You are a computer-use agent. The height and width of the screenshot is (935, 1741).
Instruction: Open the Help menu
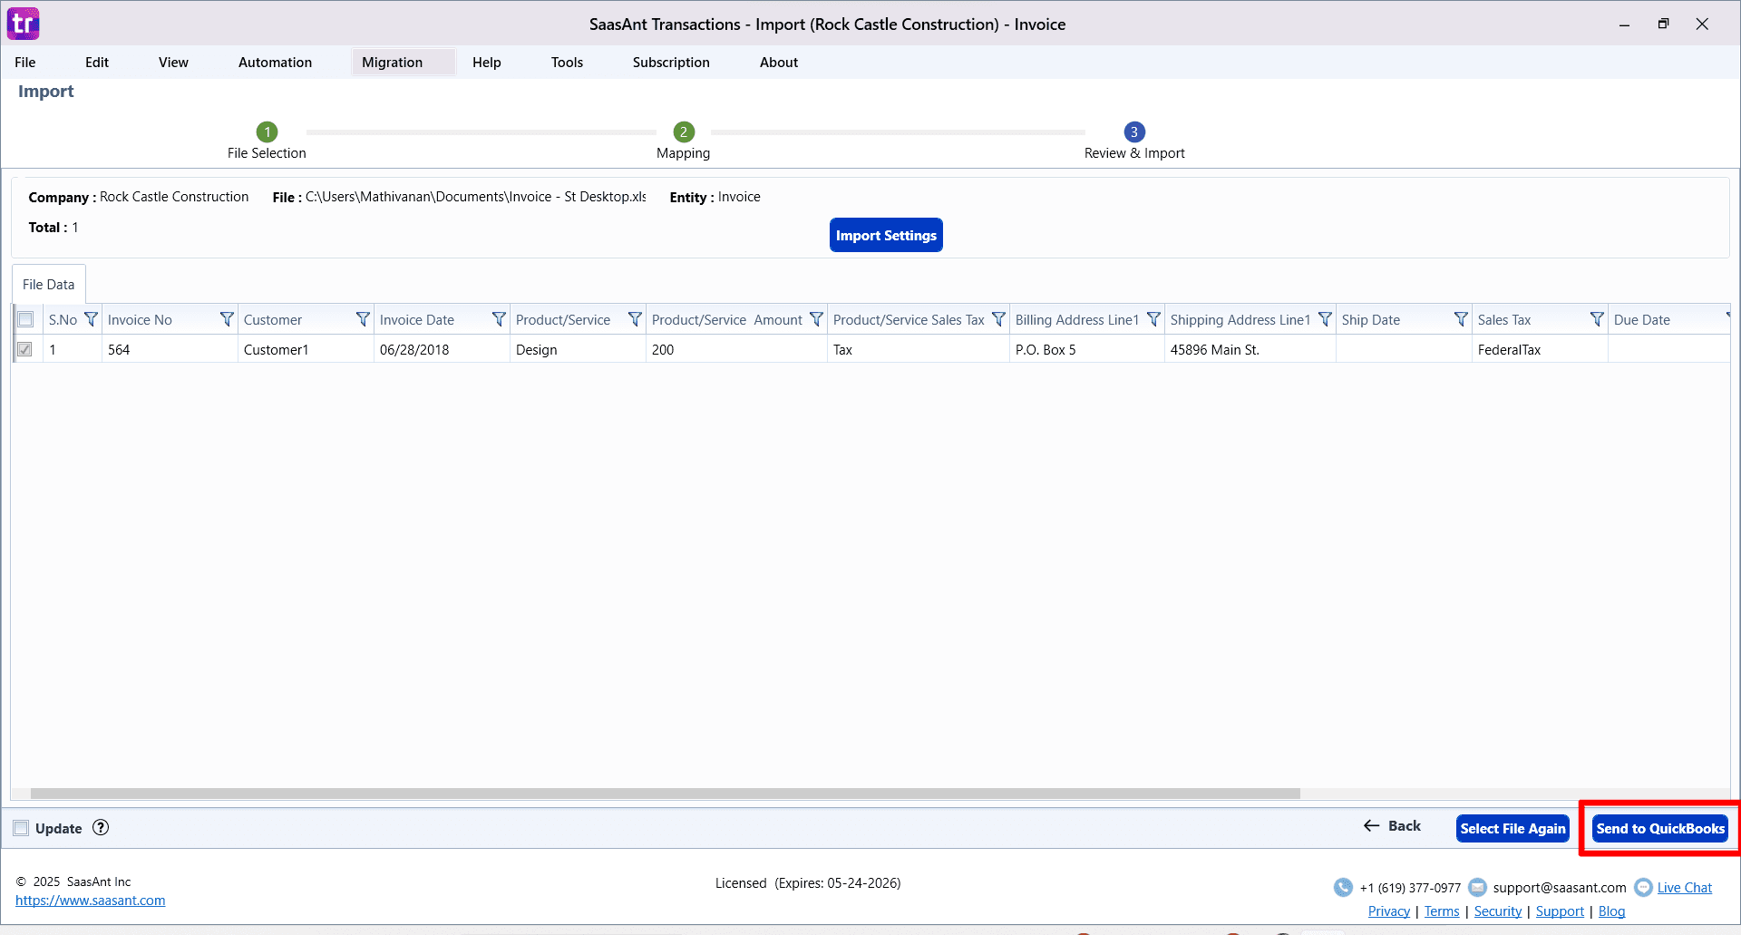coord(487,63)
